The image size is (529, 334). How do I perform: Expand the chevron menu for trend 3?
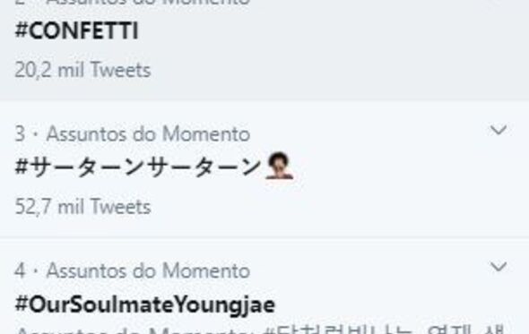[x=499, y=130]
